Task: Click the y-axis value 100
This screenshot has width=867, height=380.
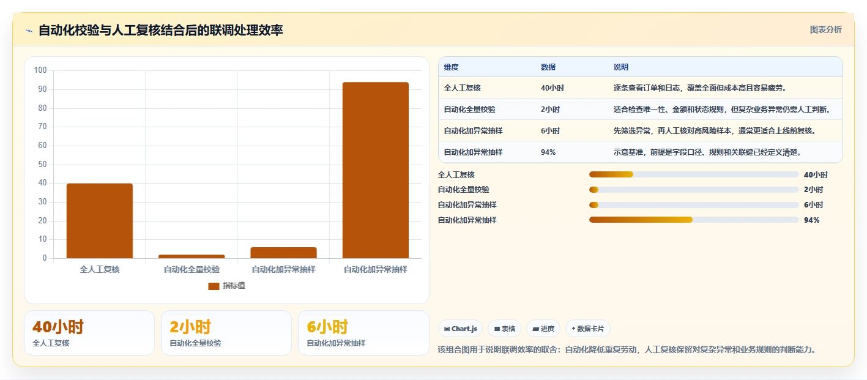Action: (40, 70)
